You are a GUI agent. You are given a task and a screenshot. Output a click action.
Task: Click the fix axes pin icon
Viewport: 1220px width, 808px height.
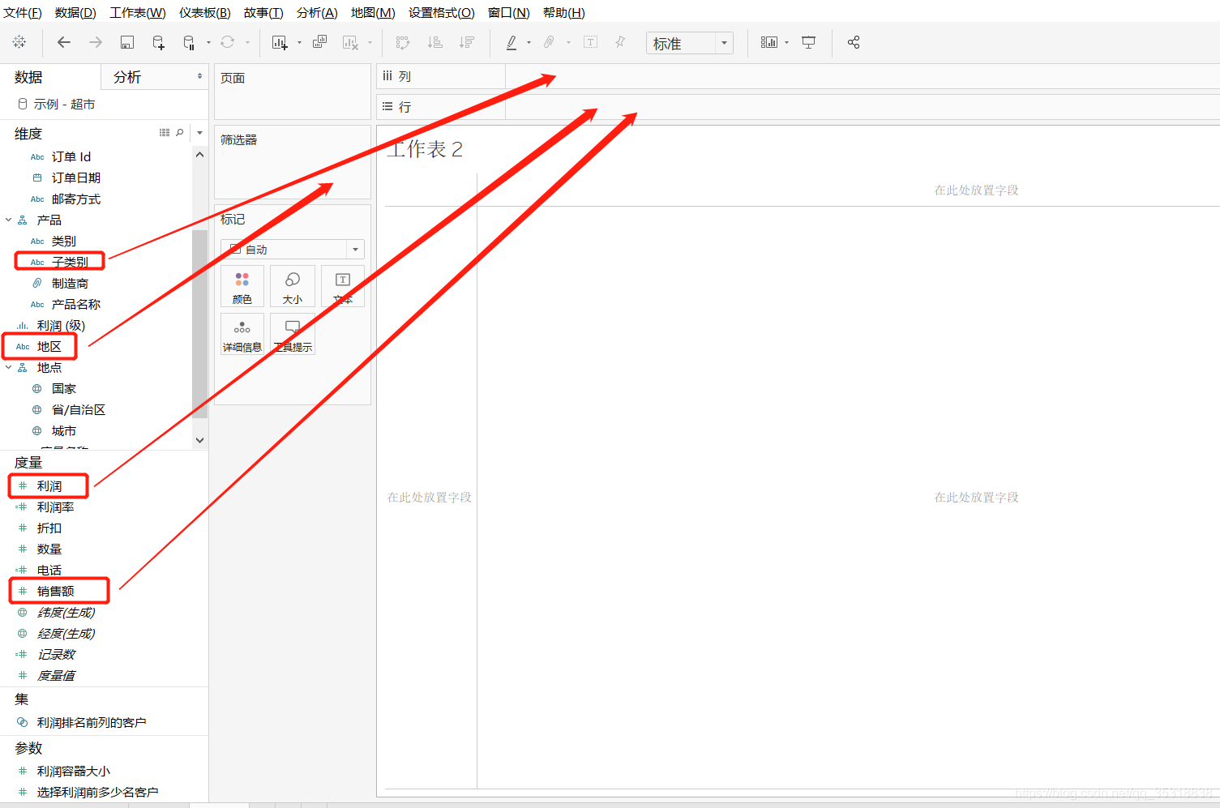[x=620, y=42]
